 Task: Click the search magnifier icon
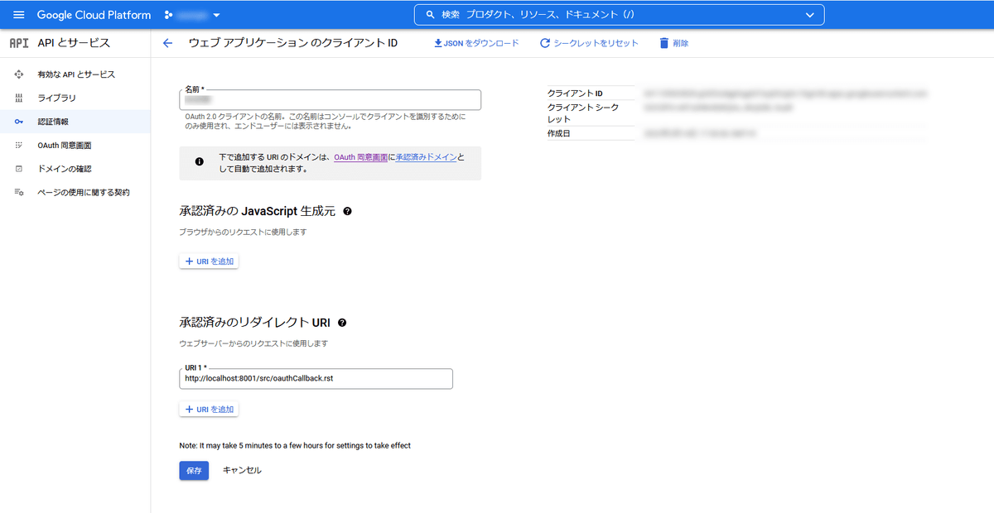430,15
